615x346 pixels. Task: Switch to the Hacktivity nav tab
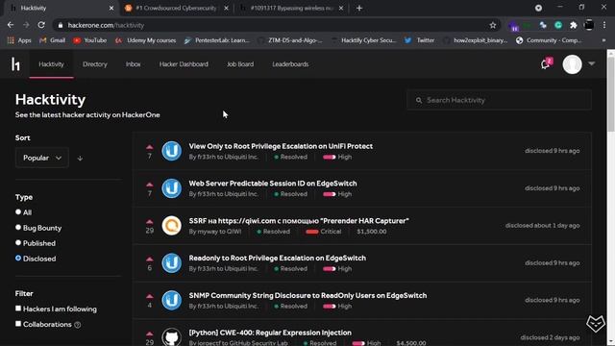(51, 64)
